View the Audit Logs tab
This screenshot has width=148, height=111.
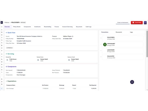click(x=89, y=27)
